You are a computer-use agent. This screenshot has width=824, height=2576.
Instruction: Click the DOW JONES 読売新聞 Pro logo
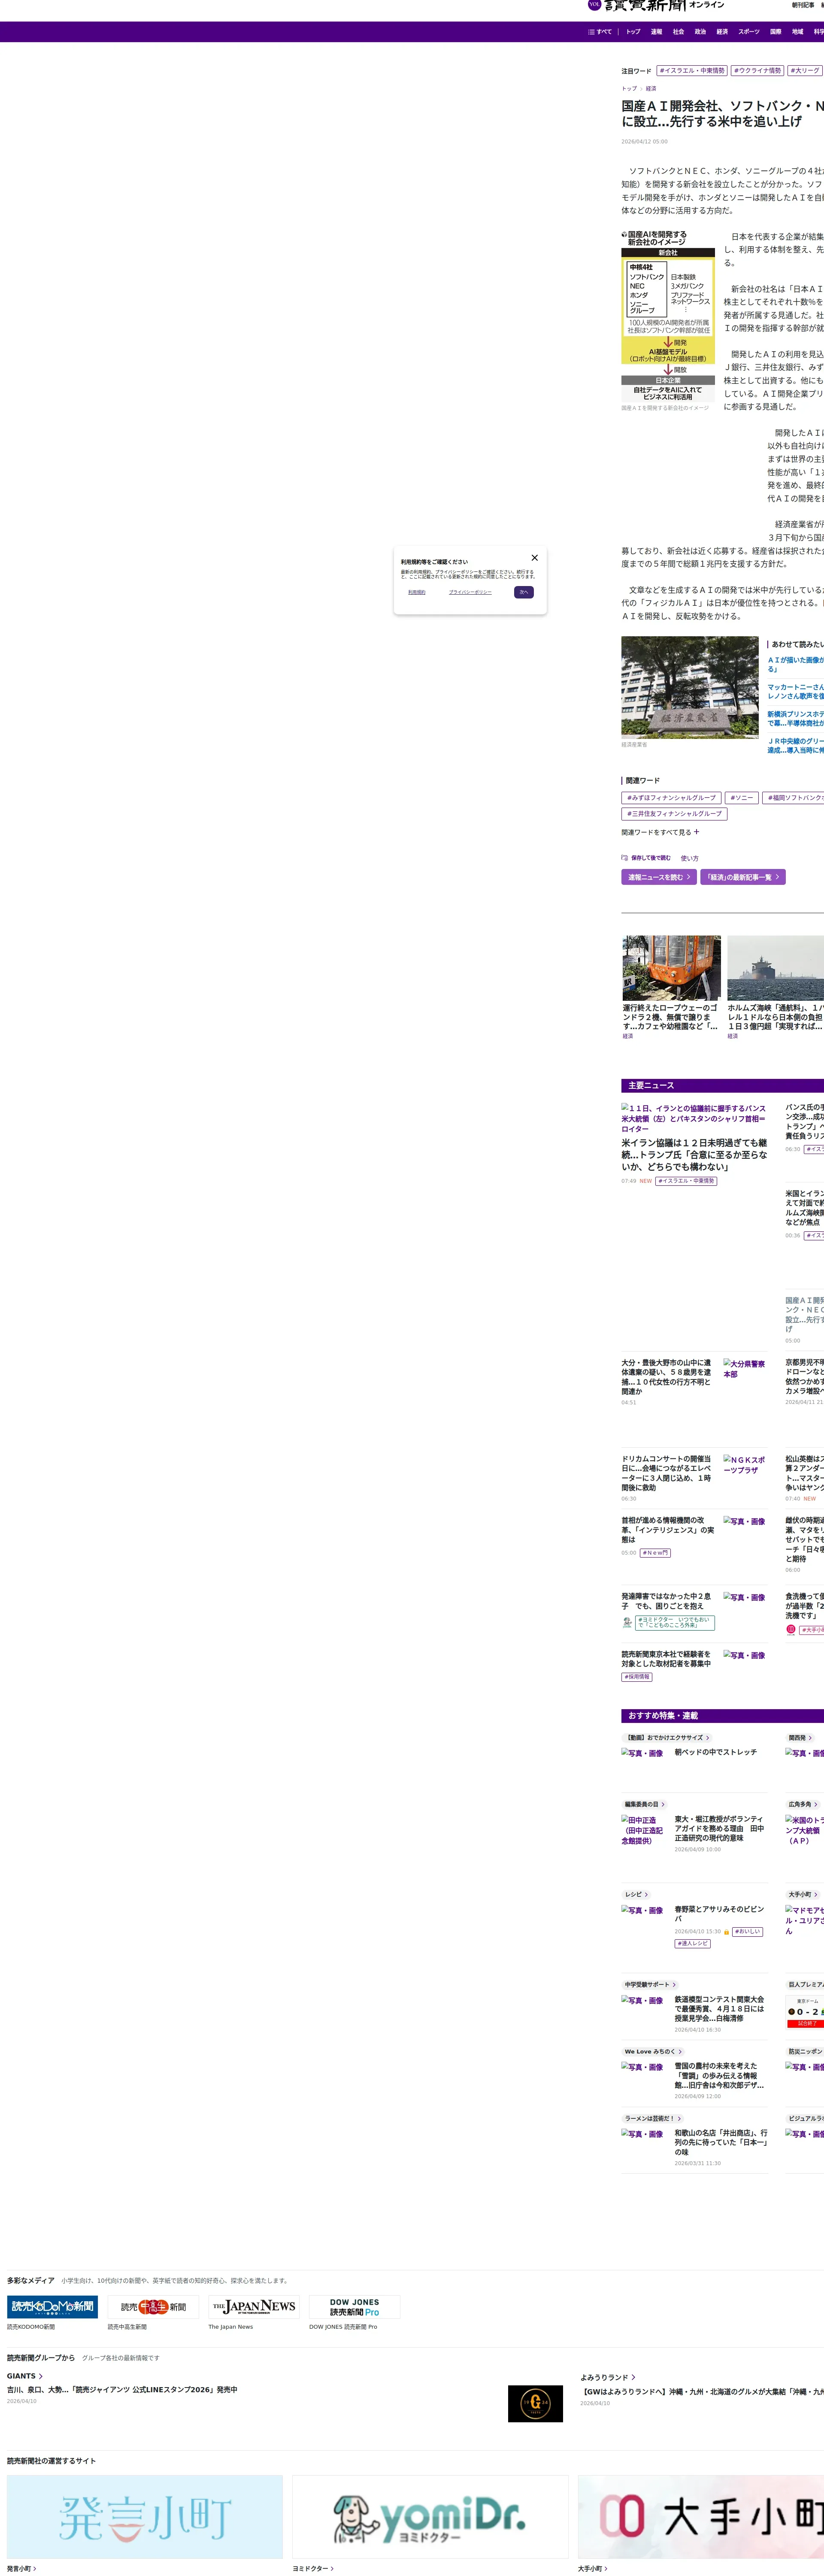(355, 2307)
